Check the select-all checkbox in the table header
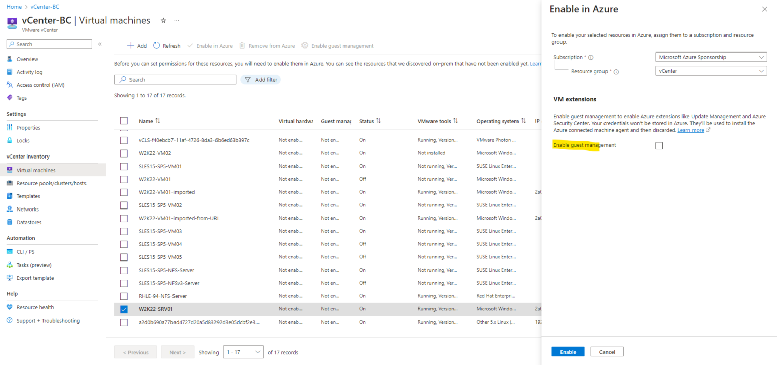 (x=124, y=121)
